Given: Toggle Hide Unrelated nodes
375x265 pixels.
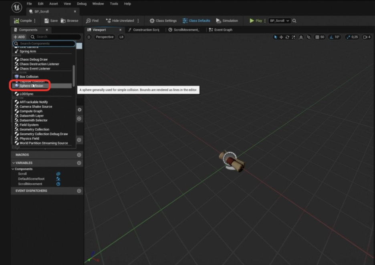Looking at the screenshot, I should [120, 21].
